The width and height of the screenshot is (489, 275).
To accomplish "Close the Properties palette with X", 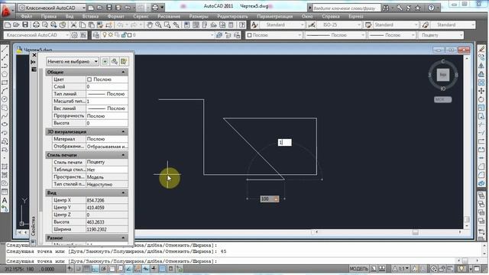I will (x=34, y=55).
